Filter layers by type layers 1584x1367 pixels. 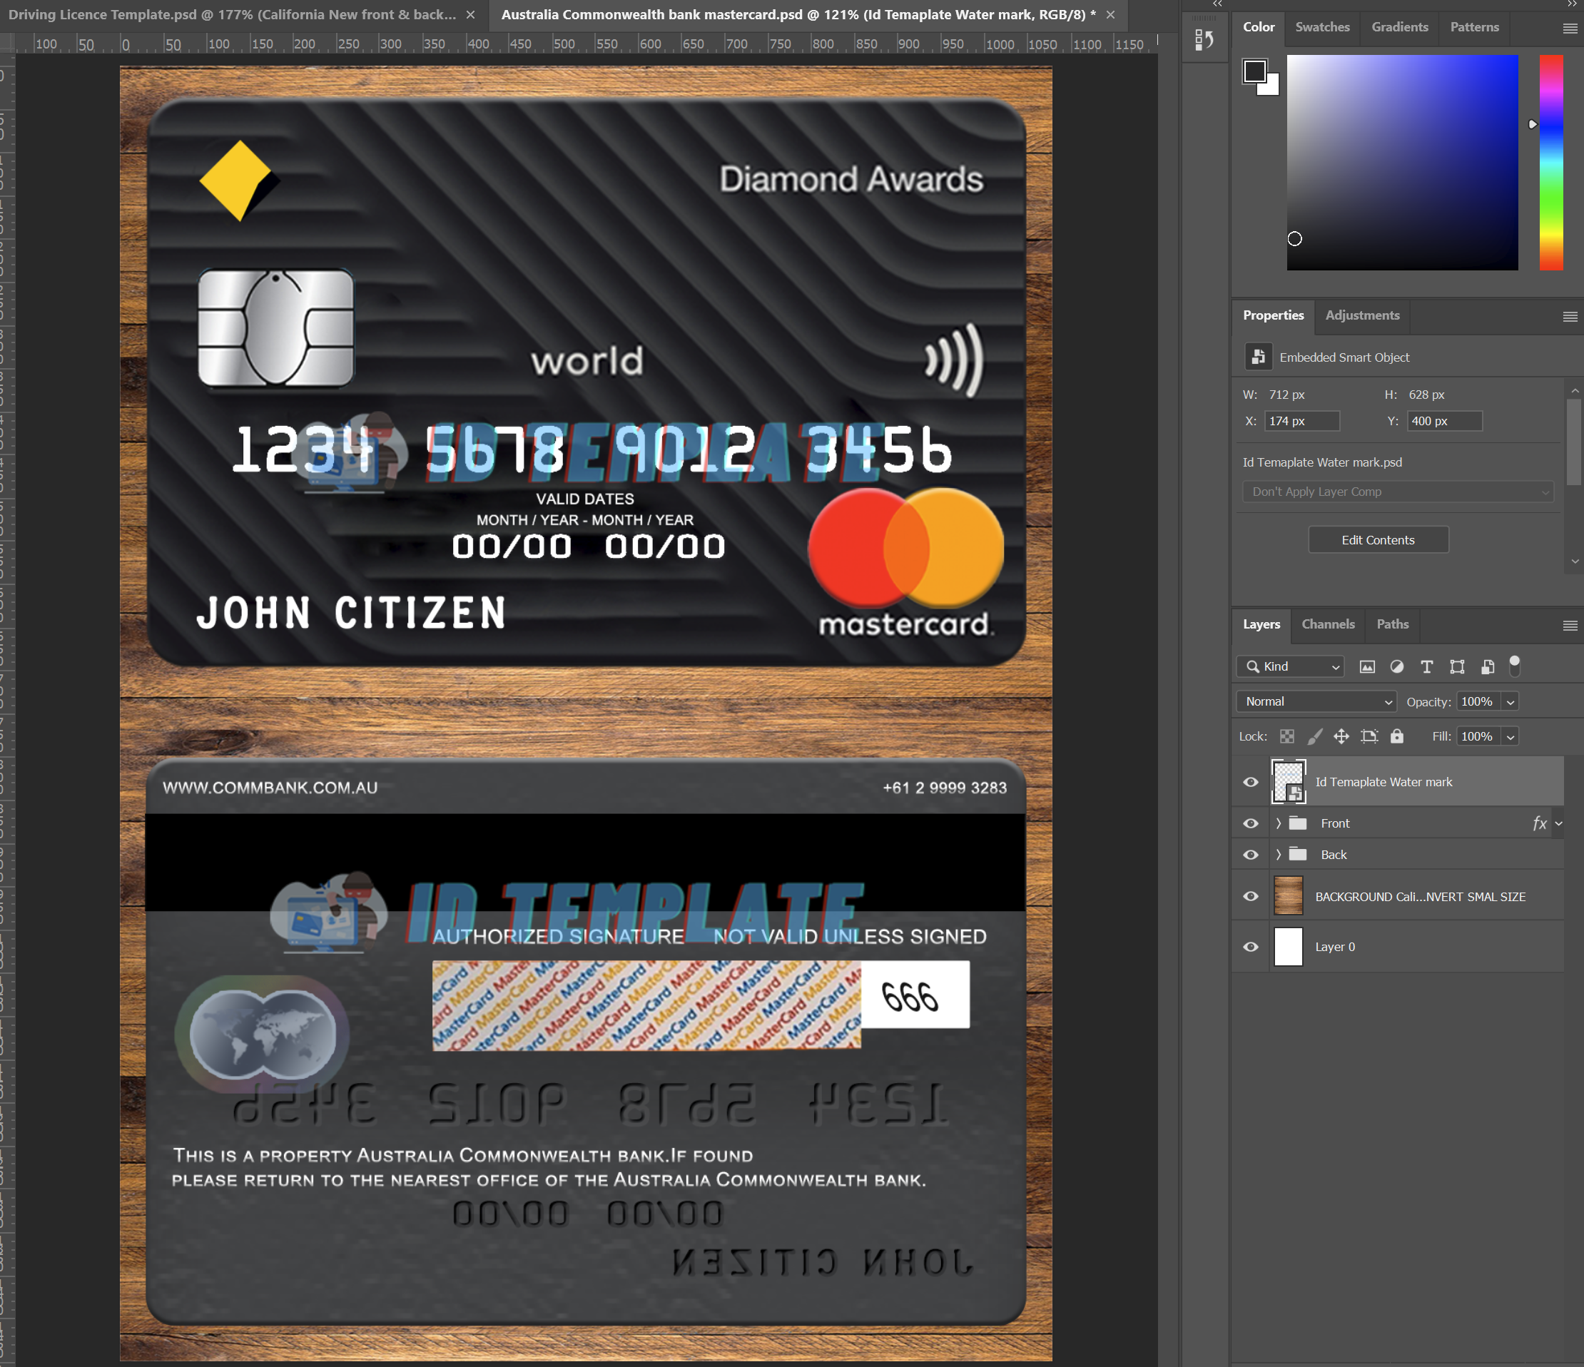pos(1426,666)
